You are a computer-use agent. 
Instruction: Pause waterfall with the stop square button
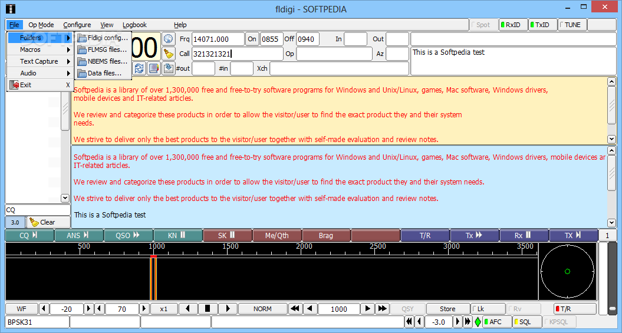pos(207,308)
